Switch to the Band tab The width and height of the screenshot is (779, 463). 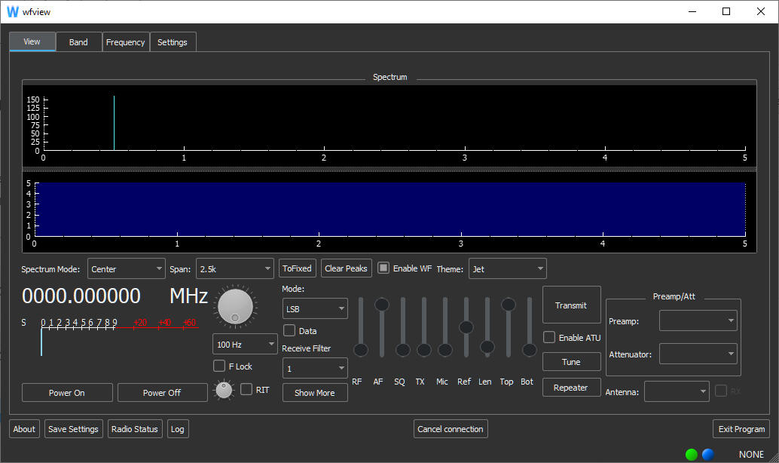pyautogui.click(x=78, y=42)
